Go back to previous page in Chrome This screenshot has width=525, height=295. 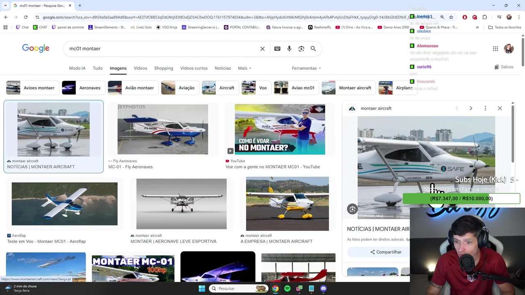coord(6,17)
